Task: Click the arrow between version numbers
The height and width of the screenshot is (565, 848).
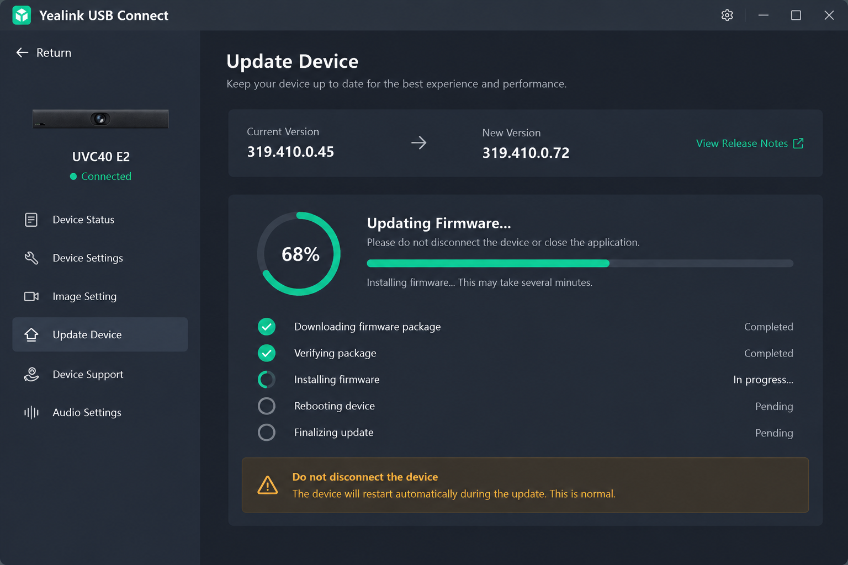Action: [x=419, y=143]
